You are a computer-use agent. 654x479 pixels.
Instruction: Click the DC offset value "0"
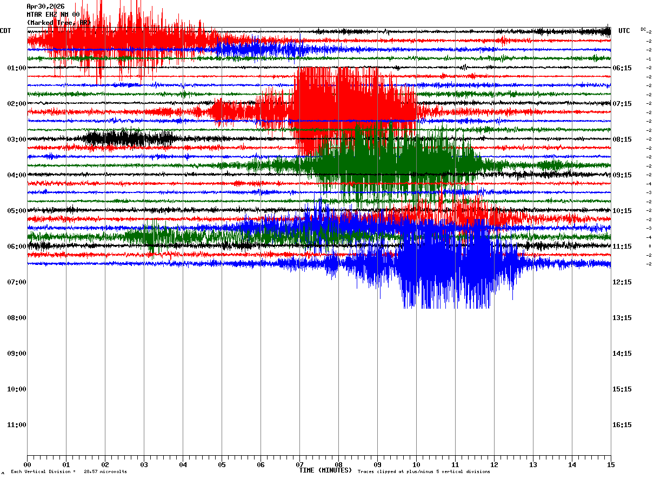(x=650, y=246)
